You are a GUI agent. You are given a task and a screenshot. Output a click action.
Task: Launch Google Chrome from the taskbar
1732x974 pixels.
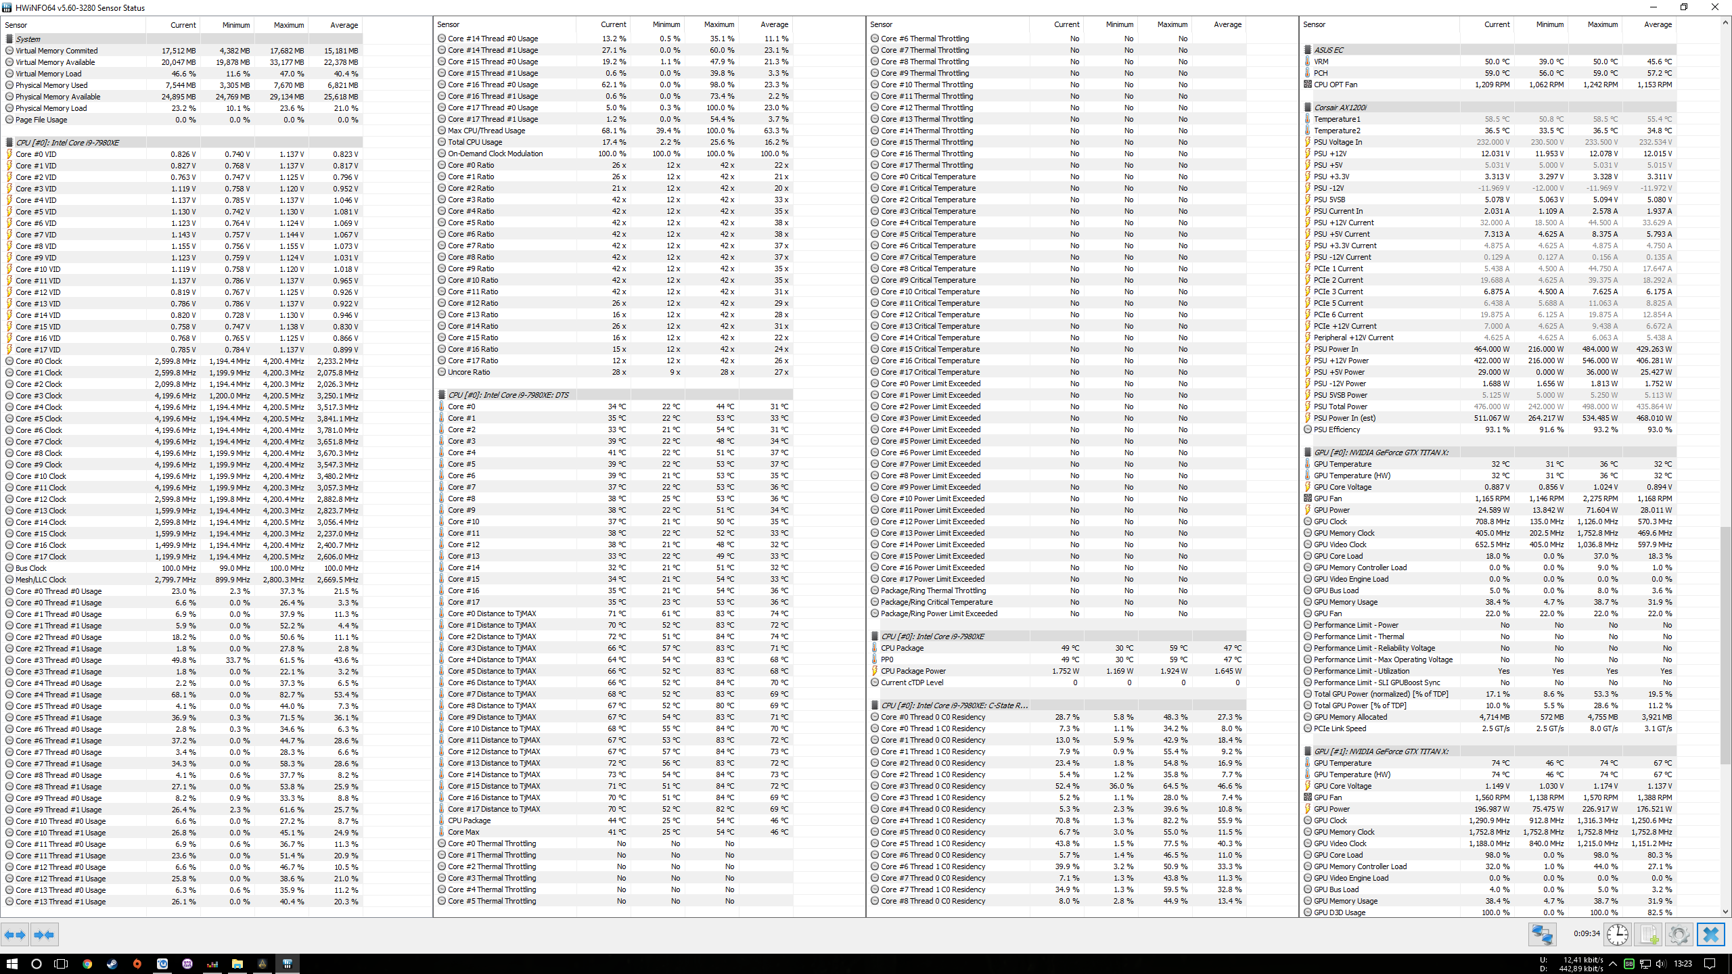click(87, 964)
